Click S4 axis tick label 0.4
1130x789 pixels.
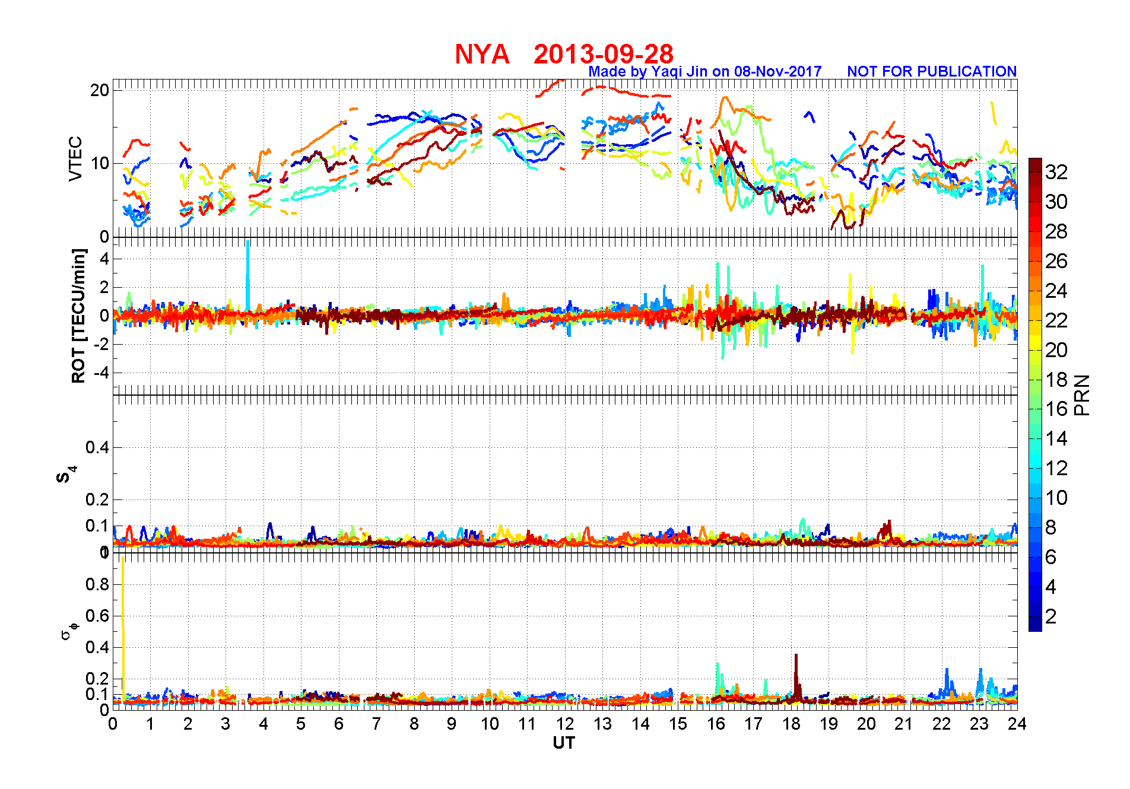pos(97,447)
